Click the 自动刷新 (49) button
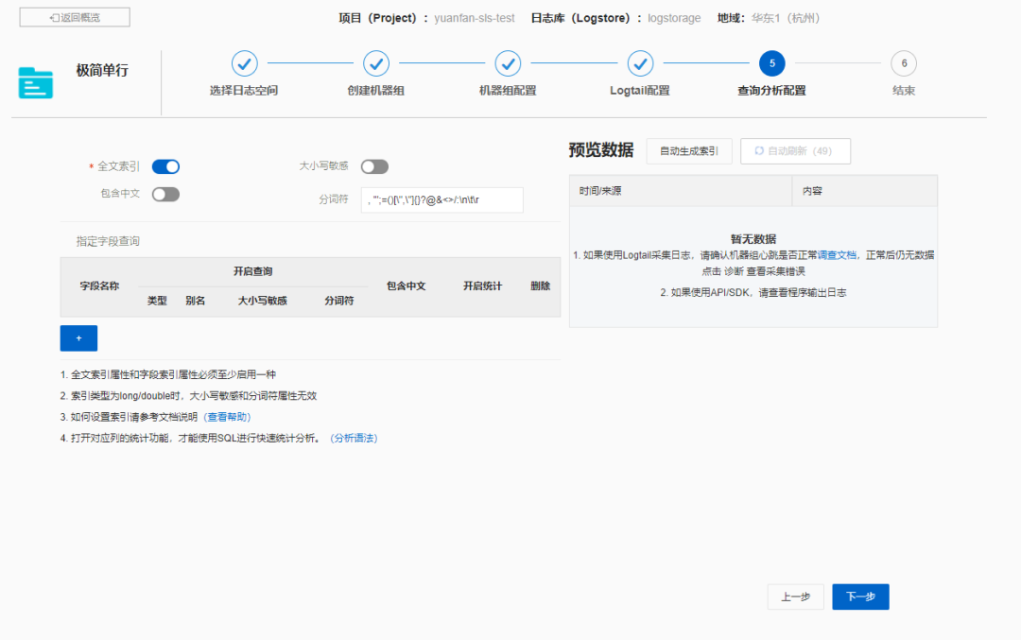The width and height of the screenshot is (1021, 640). [795, 151]
